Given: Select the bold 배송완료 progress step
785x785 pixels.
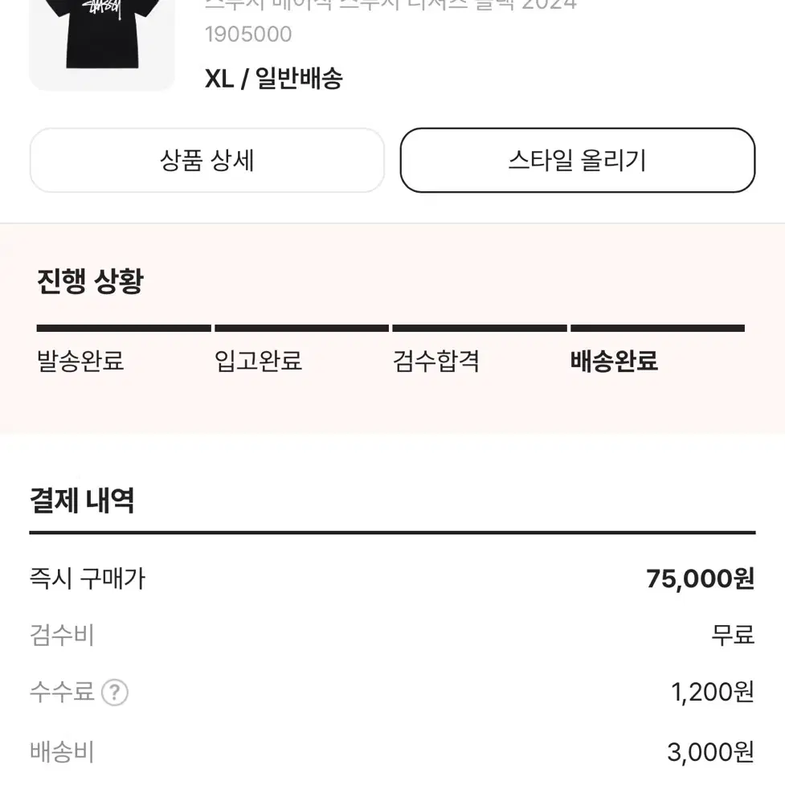Looking at the screenshot, I should coord(615,361).
